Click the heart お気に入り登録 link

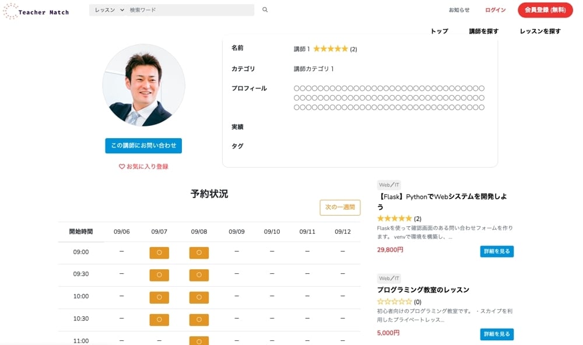(143, 167)
